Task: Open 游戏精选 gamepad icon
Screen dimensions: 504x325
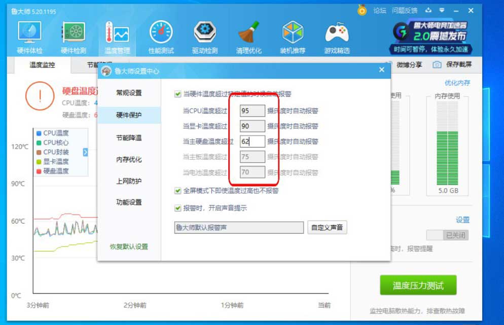Action: point(337,37)
